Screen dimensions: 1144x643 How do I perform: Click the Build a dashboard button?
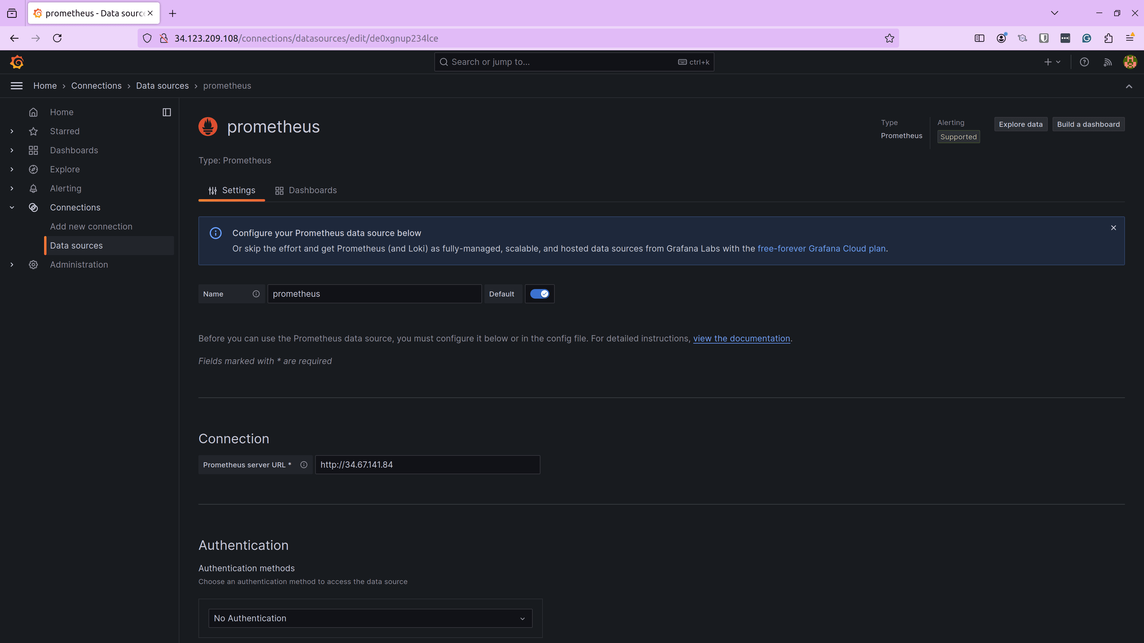tap(1088, 124)
